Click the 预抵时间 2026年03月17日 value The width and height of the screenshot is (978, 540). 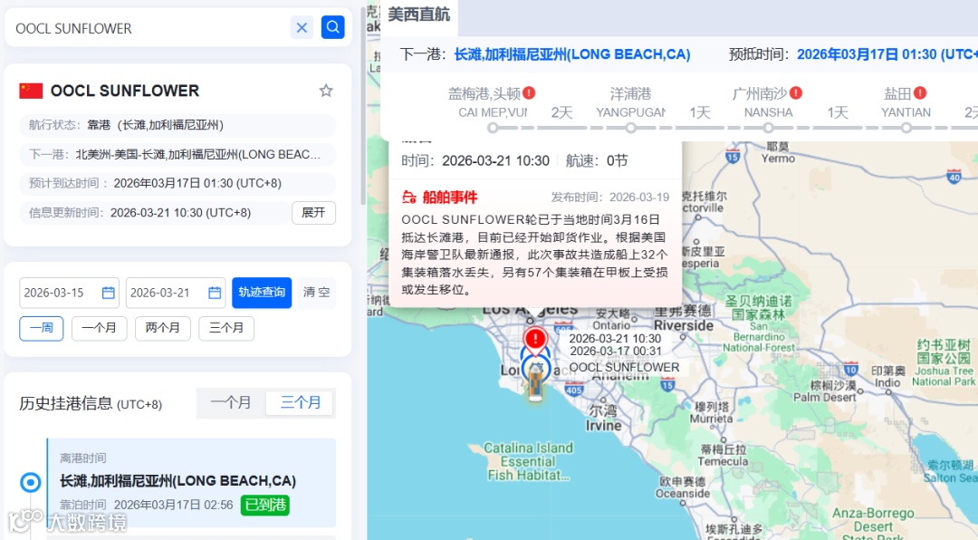click(887, 54)
